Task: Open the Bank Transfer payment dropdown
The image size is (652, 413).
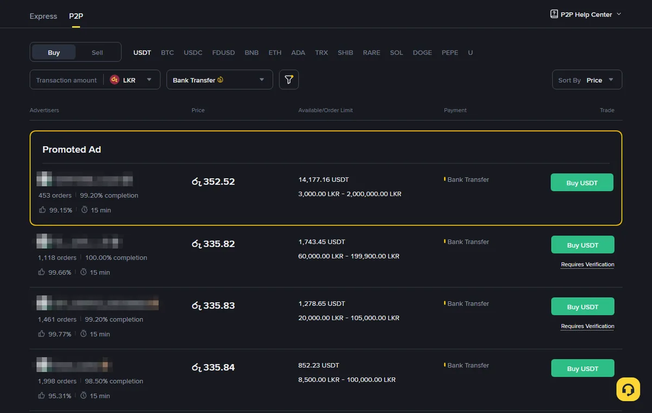Action: click(x=220, y=80)
